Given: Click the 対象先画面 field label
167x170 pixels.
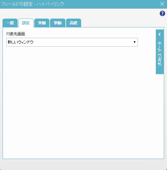Looking at the screenshot, I should tap(16, 34).
